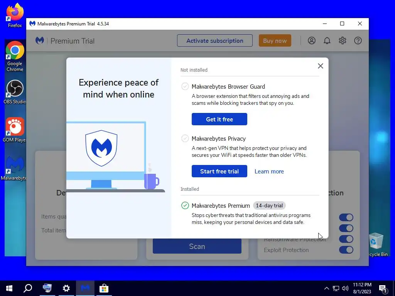Click the Installed section heading
Screen dimensions: 395x296
point(189,189)
